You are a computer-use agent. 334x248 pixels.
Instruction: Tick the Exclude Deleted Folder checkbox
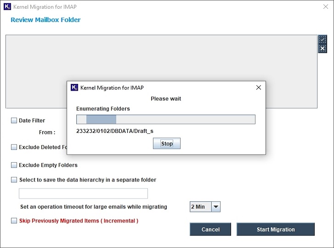[x=14, y=147]
